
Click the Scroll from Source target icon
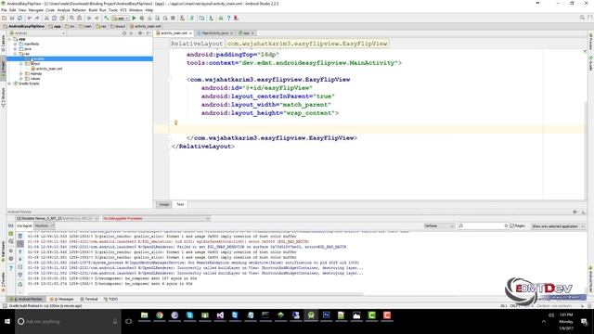click(123, 33)
